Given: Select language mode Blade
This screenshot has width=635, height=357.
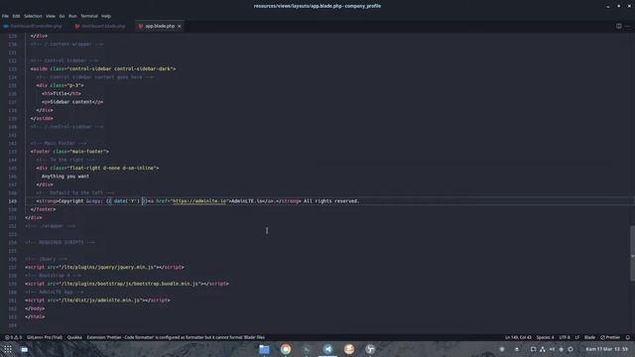Looking at the screenshot, I should pos(589,337).
